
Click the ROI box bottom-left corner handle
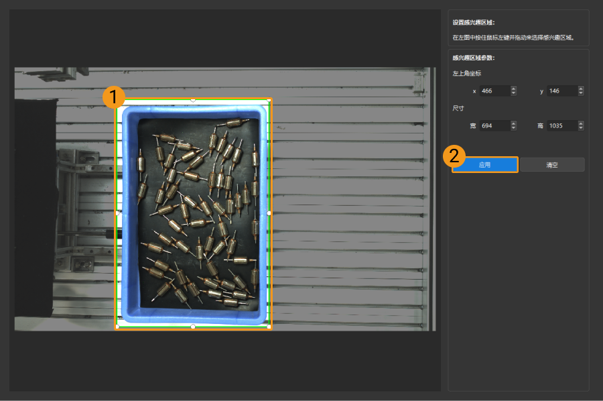tap(117, 327)
